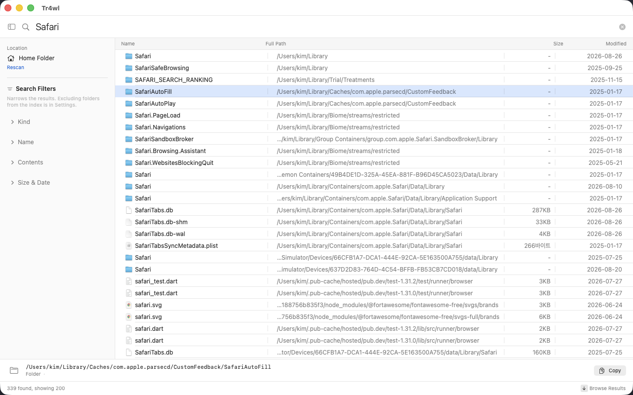The height and width of the screenshot is (395, 633).
Task: Select the SafariAutoPlay row
Action: point(374,103)
